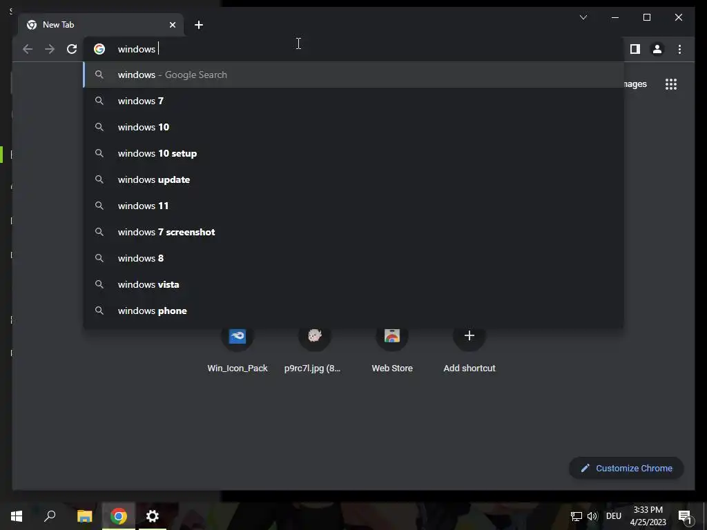Screen dimensions: 707x530
Task: Maximize the Chrome window
Action: pyautogui.click(x=646, y=17)
